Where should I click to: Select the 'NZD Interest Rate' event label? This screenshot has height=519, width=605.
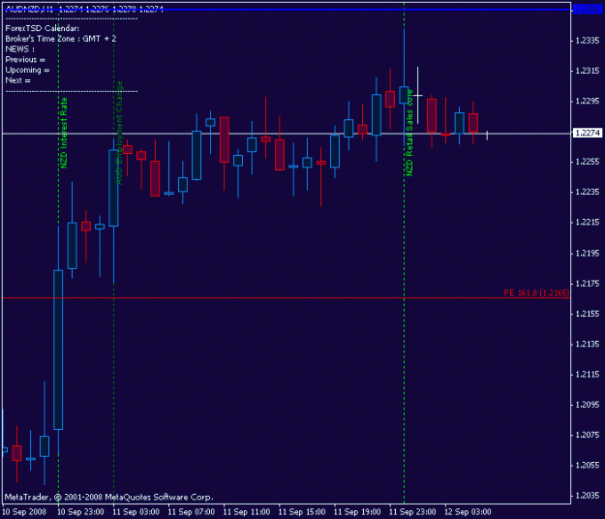coord(64,133)
